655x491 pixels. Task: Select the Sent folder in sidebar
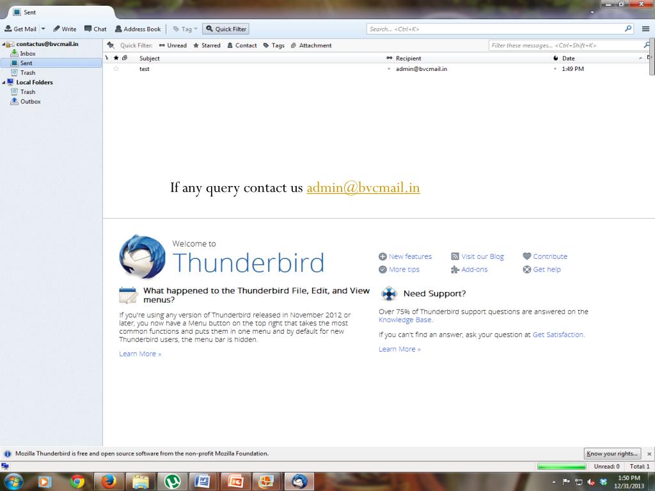pos(51,63)
